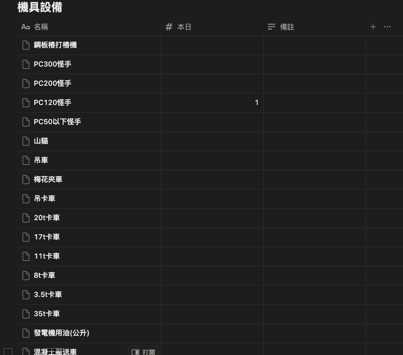Click the page icon for 11t卡車

26,256
